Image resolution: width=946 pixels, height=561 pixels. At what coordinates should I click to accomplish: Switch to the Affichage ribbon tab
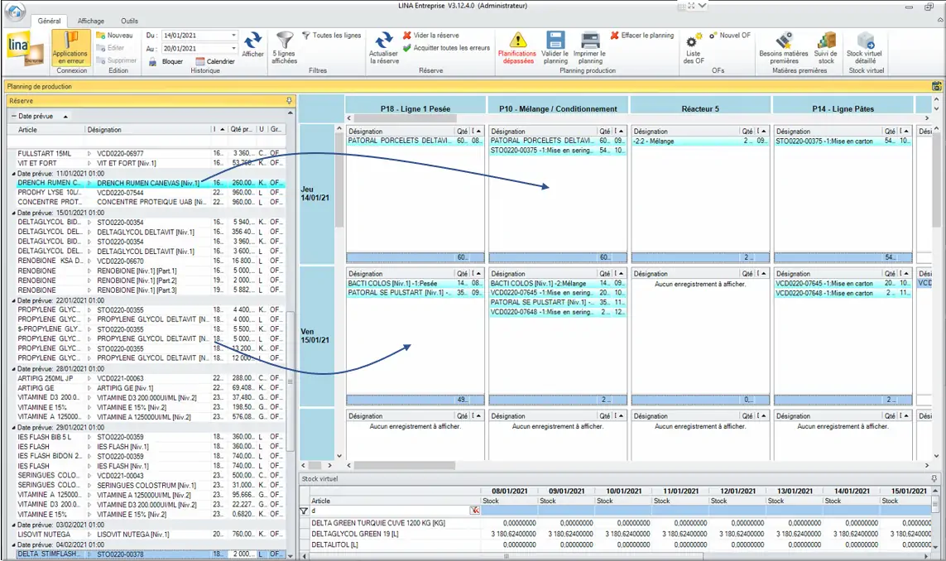point(91,22)
